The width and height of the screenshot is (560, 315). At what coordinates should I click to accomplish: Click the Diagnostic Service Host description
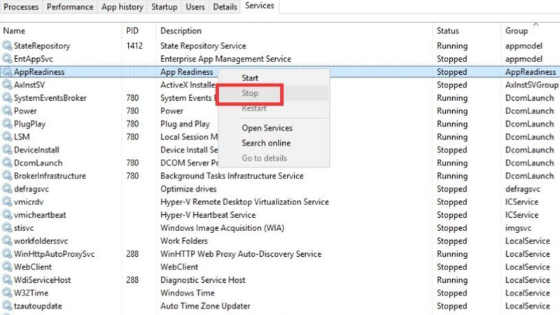point(203,280)
